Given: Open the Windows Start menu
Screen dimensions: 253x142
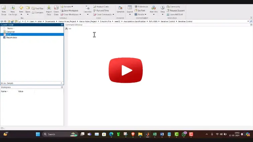Looking at the screenshot, I should (x=37, y=134).
